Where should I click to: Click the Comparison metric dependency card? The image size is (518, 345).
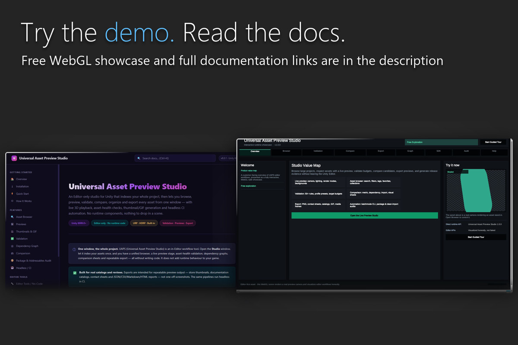coord(374,193)
